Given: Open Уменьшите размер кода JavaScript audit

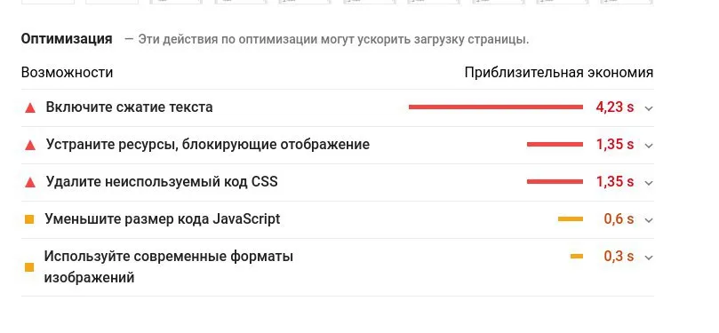Looking at the screenshot, I should (x=163, y=219).
